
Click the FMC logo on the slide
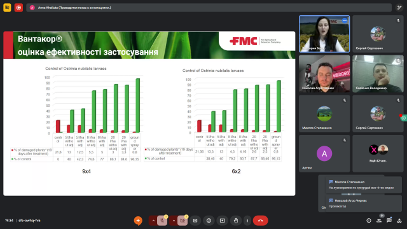tap(244, 41)
